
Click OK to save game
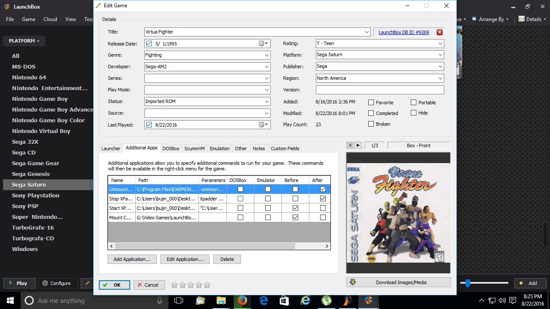point(114,285)
